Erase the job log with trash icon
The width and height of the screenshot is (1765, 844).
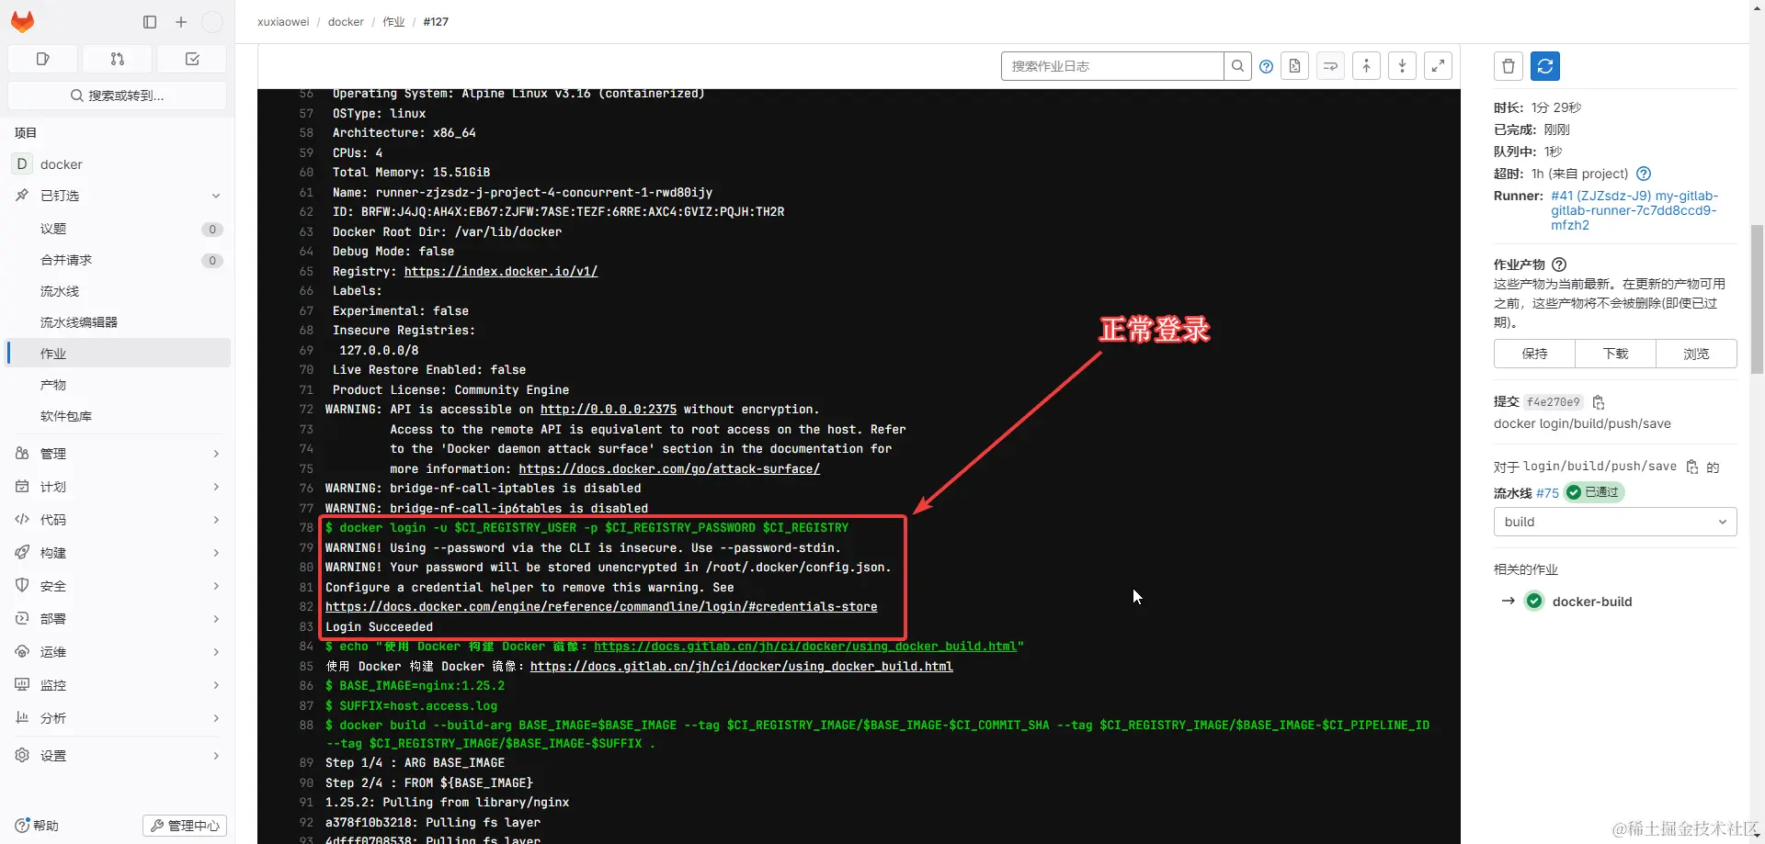point(1509,66)
